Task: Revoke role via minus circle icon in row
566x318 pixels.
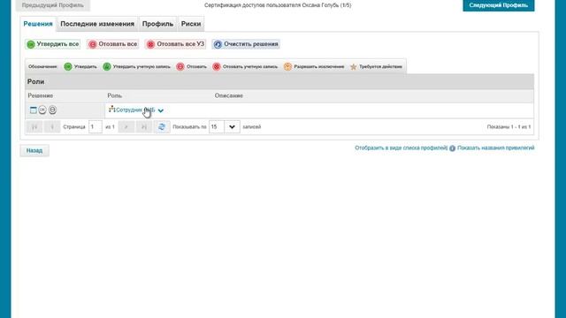Action: [x=52, y=110]
